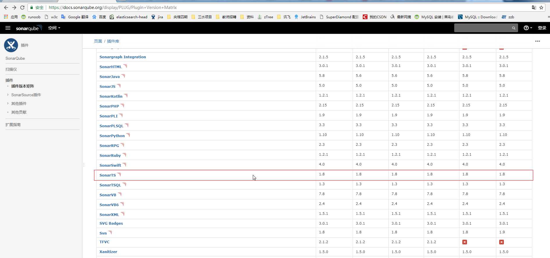Open the SonarTS plugin link
550x258 pixels.
click(107, 175)
